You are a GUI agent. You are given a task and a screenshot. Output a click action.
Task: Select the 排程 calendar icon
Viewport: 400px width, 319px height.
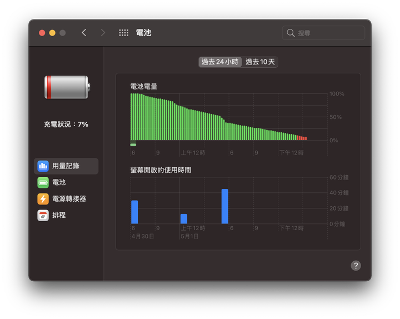click(x=43, y=215)
